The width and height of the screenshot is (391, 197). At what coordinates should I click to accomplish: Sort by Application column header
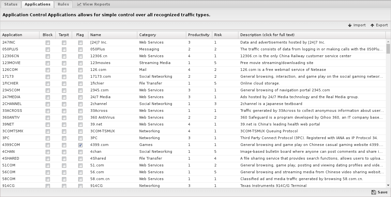(20, 35)
